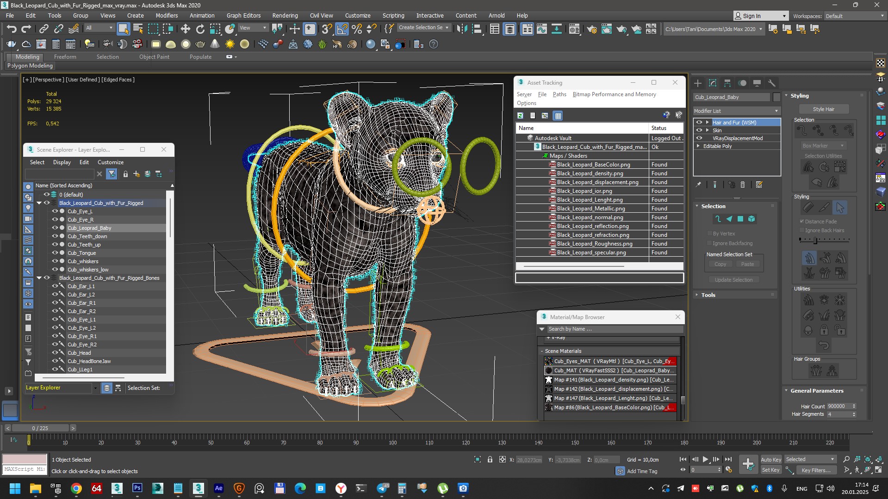This screenshot has height=499, width=888.
Task: Expand the Editable Poly stack entry
Action: (x=698, y=146)
